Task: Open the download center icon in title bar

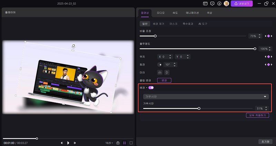Action: pyautogui.click(x=219, y=3)
